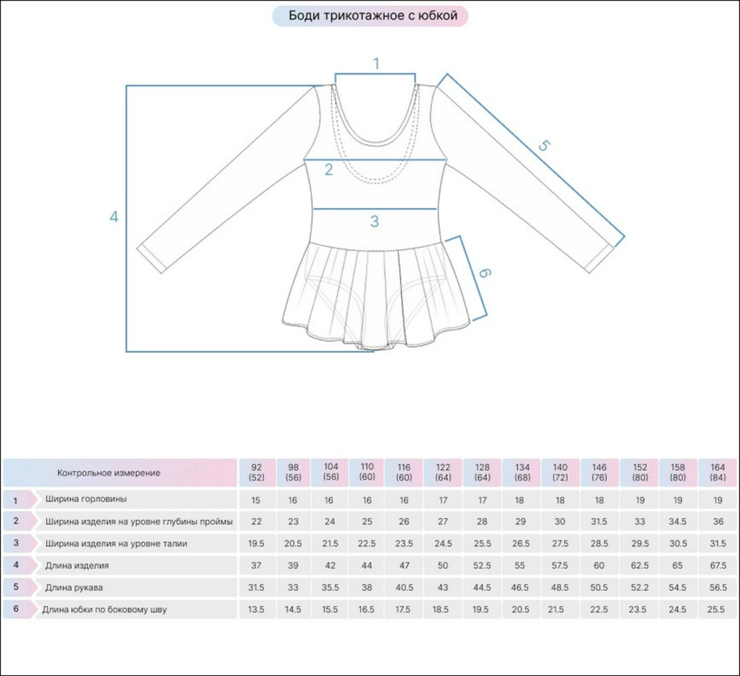Click the 'Ширина изделия на уровне талии' label
The image size is (740, 676).
coord(116,543)
